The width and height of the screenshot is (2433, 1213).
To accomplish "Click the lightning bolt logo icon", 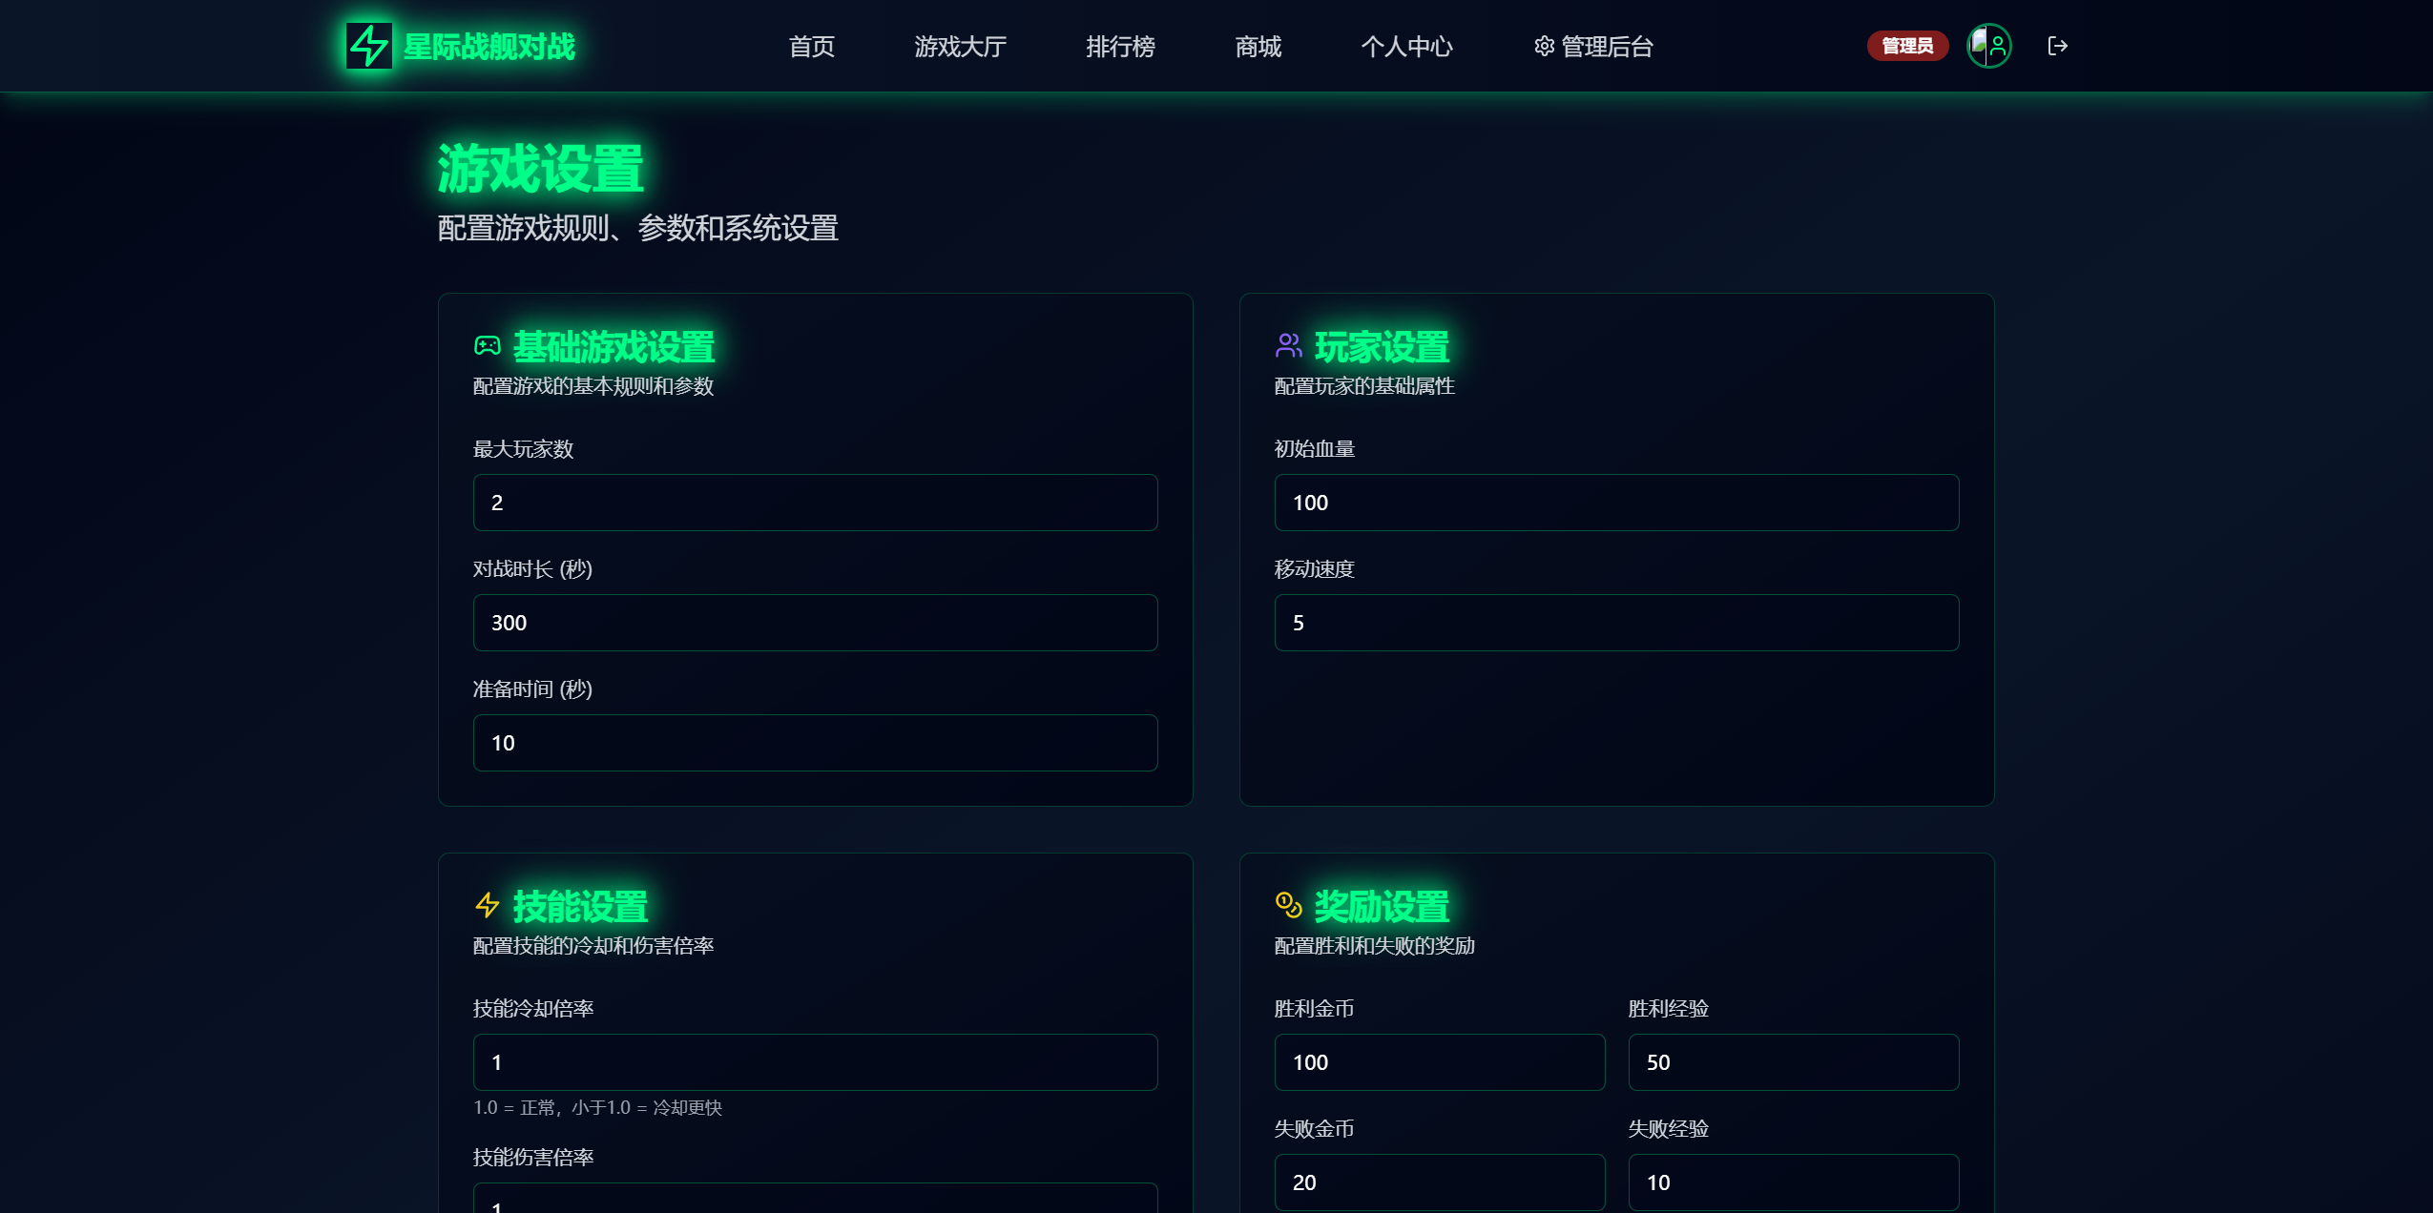I will (368, 46).
